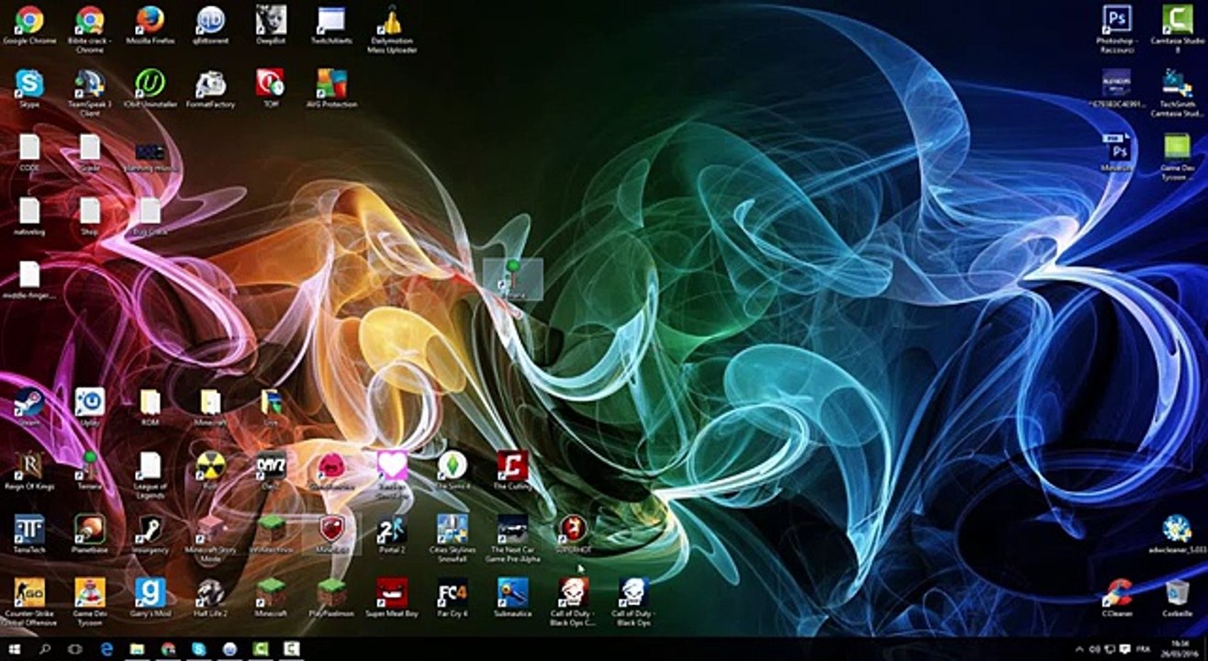Viewport: 1208px width, 661px height.
Task: Select the Counter-Strike Global Offensive shortcut
Action: point(29,601)
